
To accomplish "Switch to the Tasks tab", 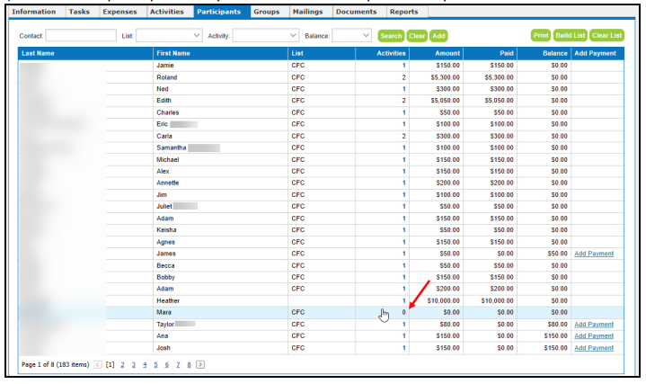I will pos(79,12).
